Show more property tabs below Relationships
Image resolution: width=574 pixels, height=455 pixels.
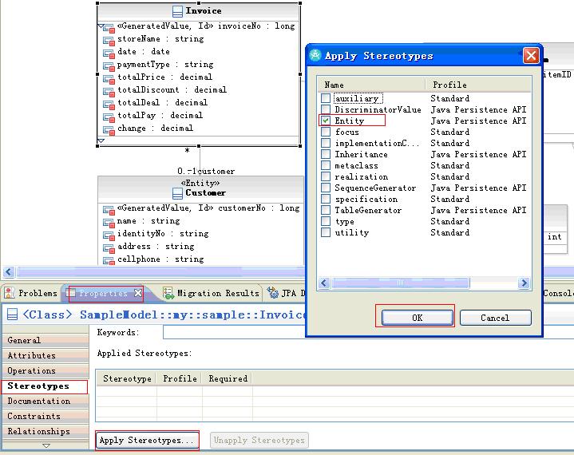point(46,445)
